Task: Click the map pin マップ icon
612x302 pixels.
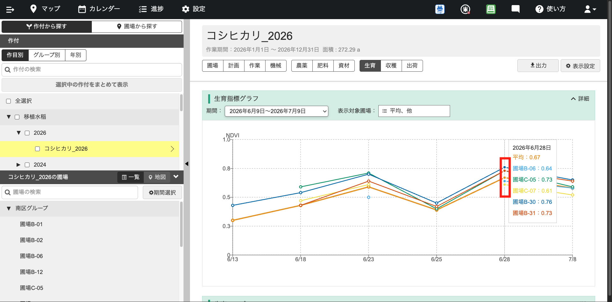Action: [33, 9]
